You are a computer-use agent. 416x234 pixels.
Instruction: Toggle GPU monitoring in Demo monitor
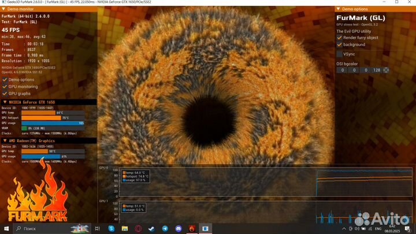point(5,86)
